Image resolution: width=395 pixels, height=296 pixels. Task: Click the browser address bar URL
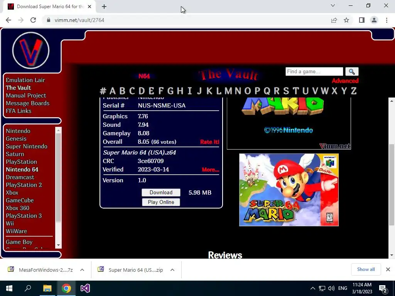pyautogui.click(x=79, y=20)
